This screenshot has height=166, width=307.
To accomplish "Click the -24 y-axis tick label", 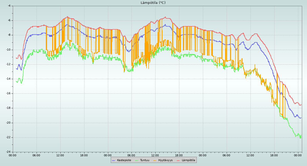I will [x=8, y=152].
